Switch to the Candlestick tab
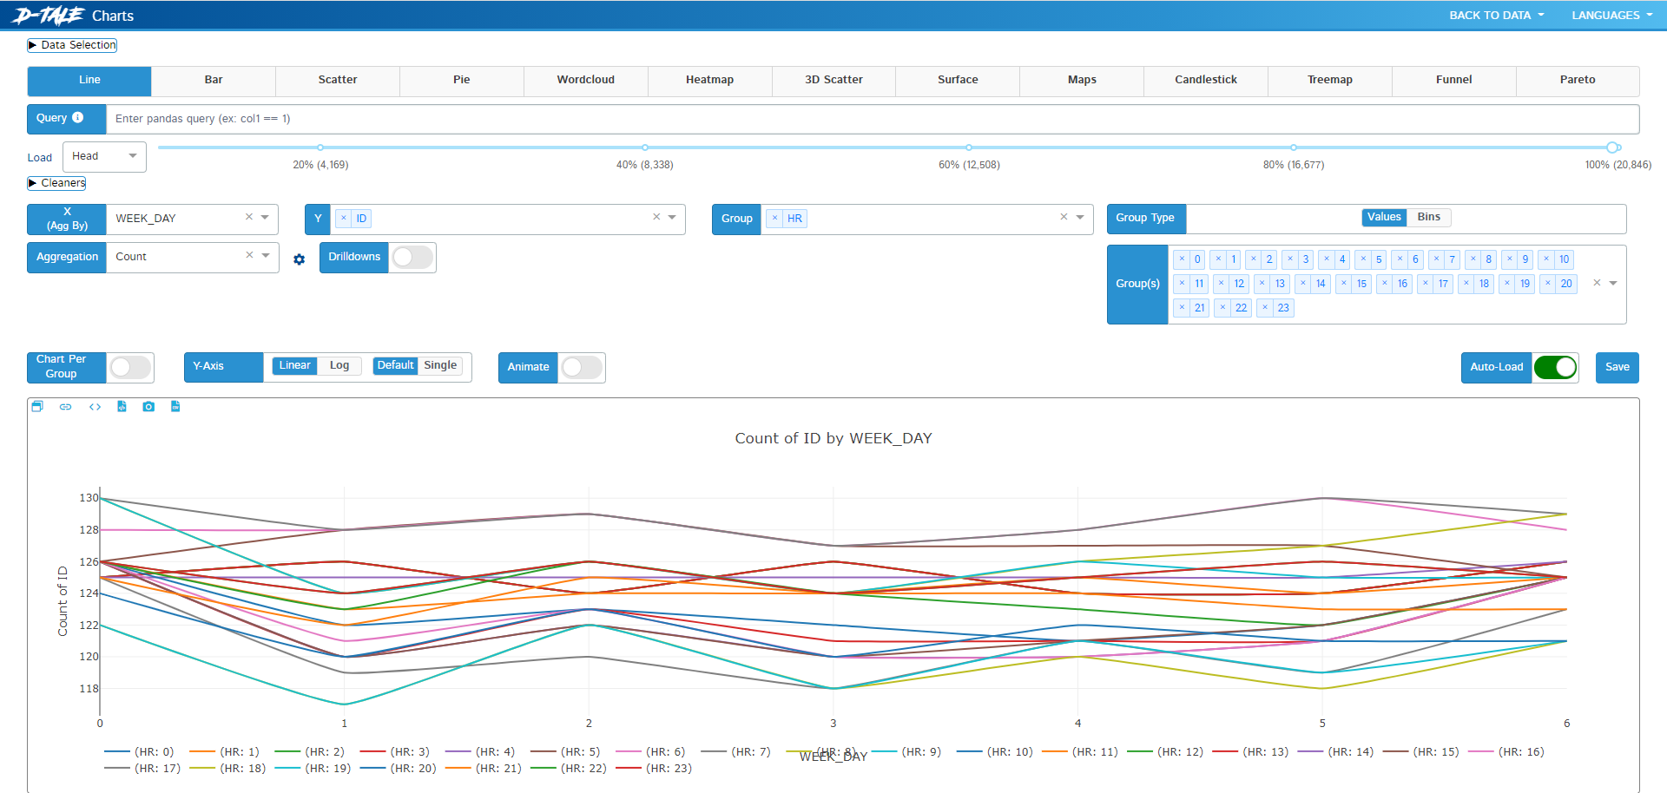This screenshot has height=793, width=1667. [1206, 80]
